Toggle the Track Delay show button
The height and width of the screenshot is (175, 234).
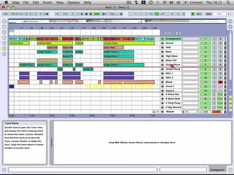[x=230, y=110]
